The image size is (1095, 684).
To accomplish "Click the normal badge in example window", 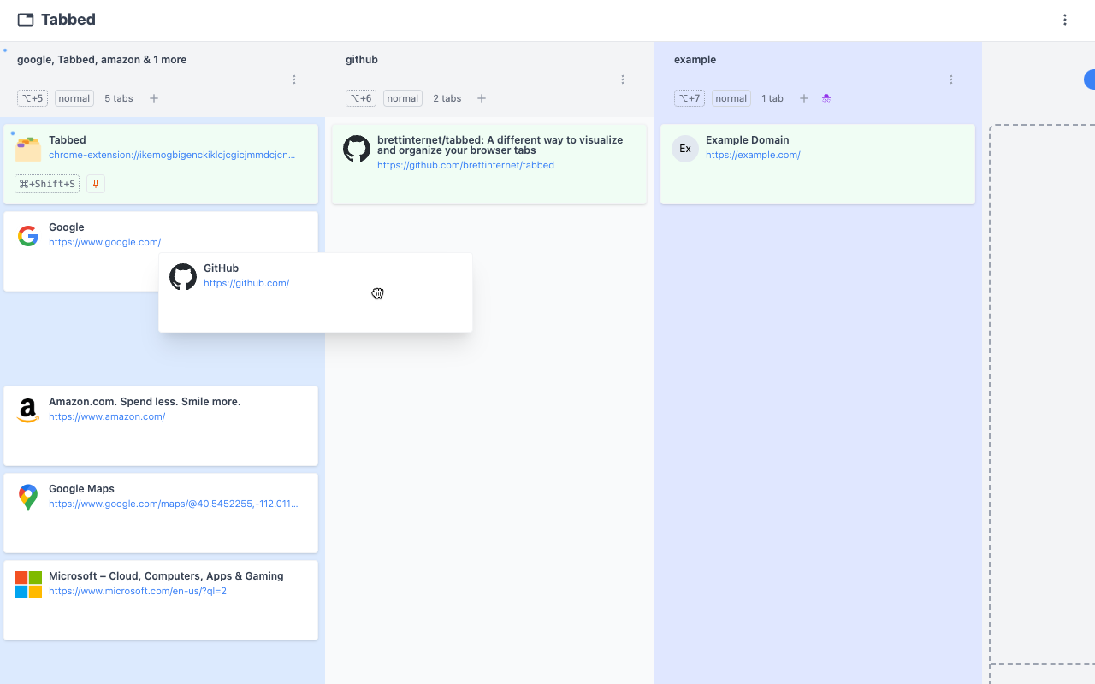I will [x=731, y=98].
